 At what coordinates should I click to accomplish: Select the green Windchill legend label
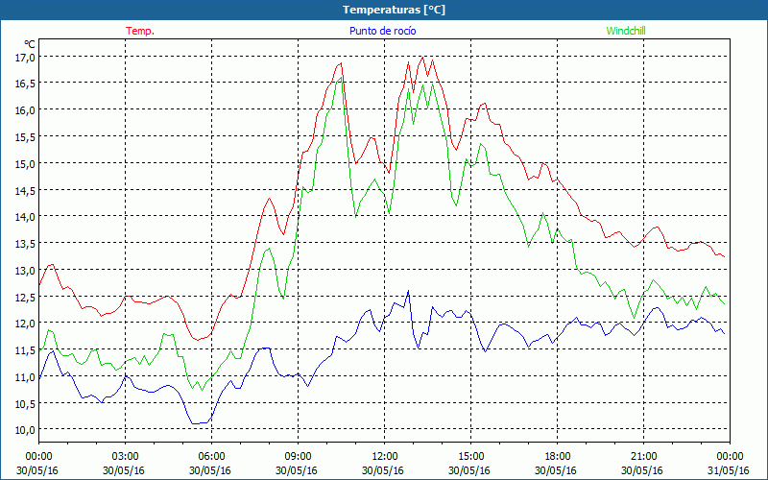click(626, 31)
